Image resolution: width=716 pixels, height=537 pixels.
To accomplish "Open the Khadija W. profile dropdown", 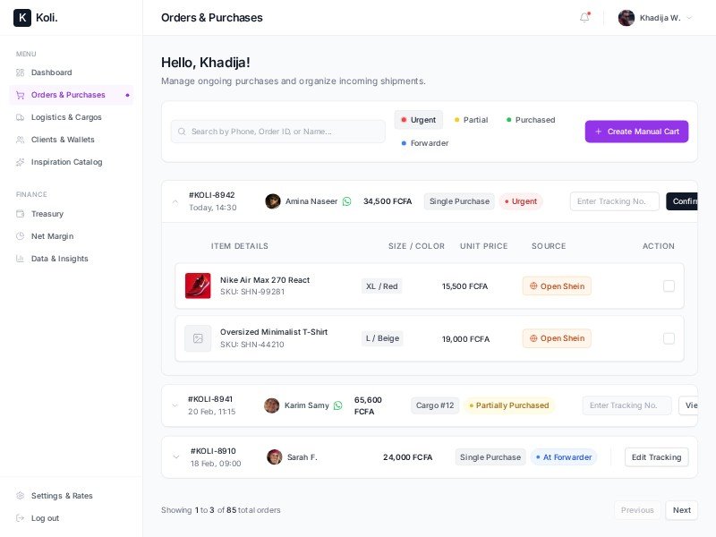I will tap(655, 18).
